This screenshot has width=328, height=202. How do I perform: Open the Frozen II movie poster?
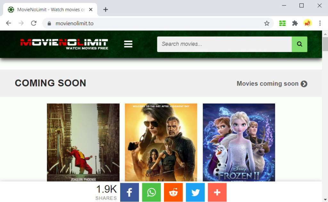(x=239, y=142)
